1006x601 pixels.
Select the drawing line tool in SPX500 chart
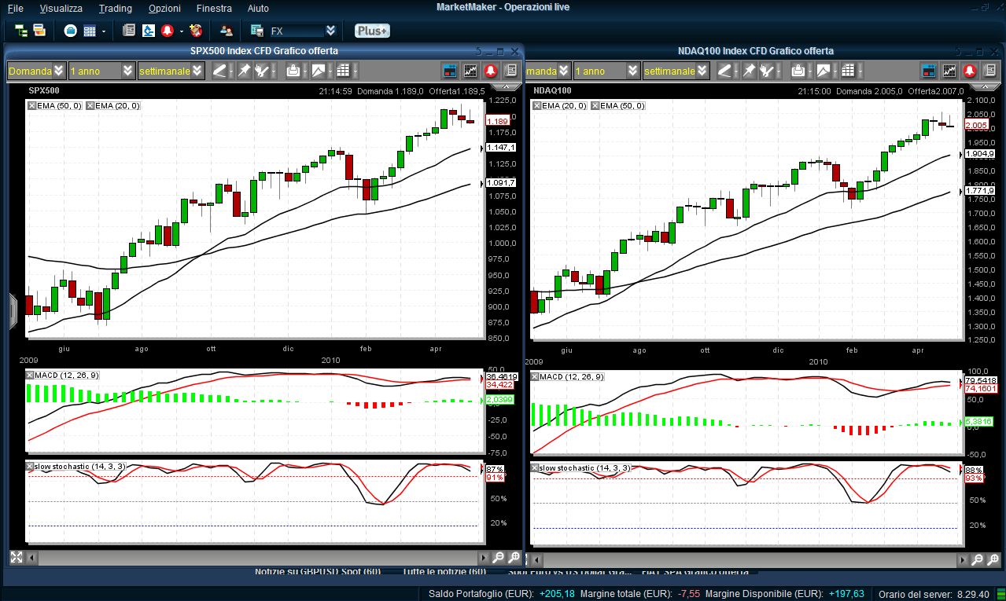[219, 71]
